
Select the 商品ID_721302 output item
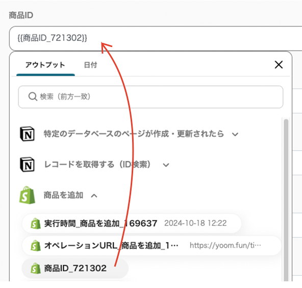point(75,268)
